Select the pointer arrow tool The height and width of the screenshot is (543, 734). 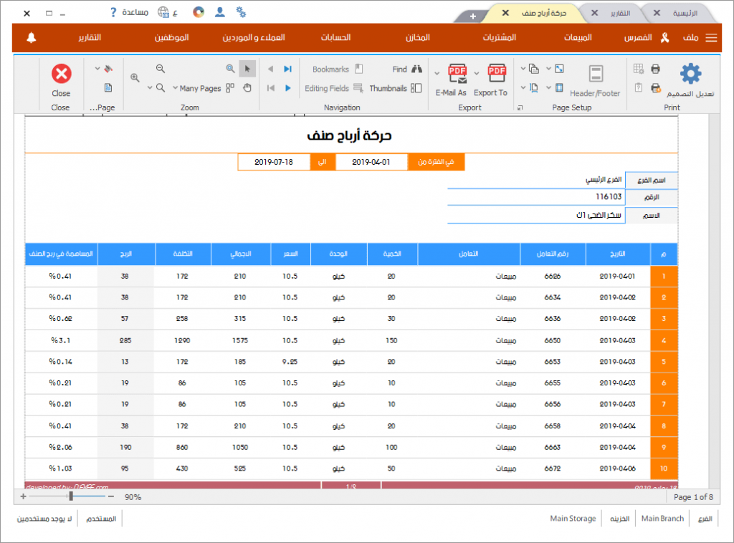click(x=247, y=69)
